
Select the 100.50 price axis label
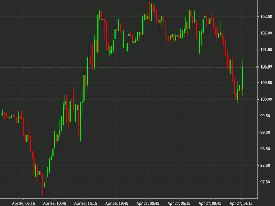(266, 83)
